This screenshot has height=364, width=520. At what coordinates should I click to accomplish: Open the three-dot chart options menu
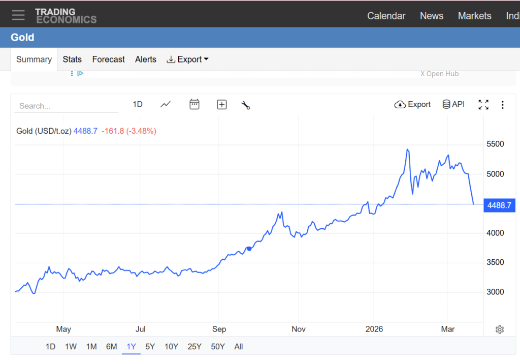(502, 105)
